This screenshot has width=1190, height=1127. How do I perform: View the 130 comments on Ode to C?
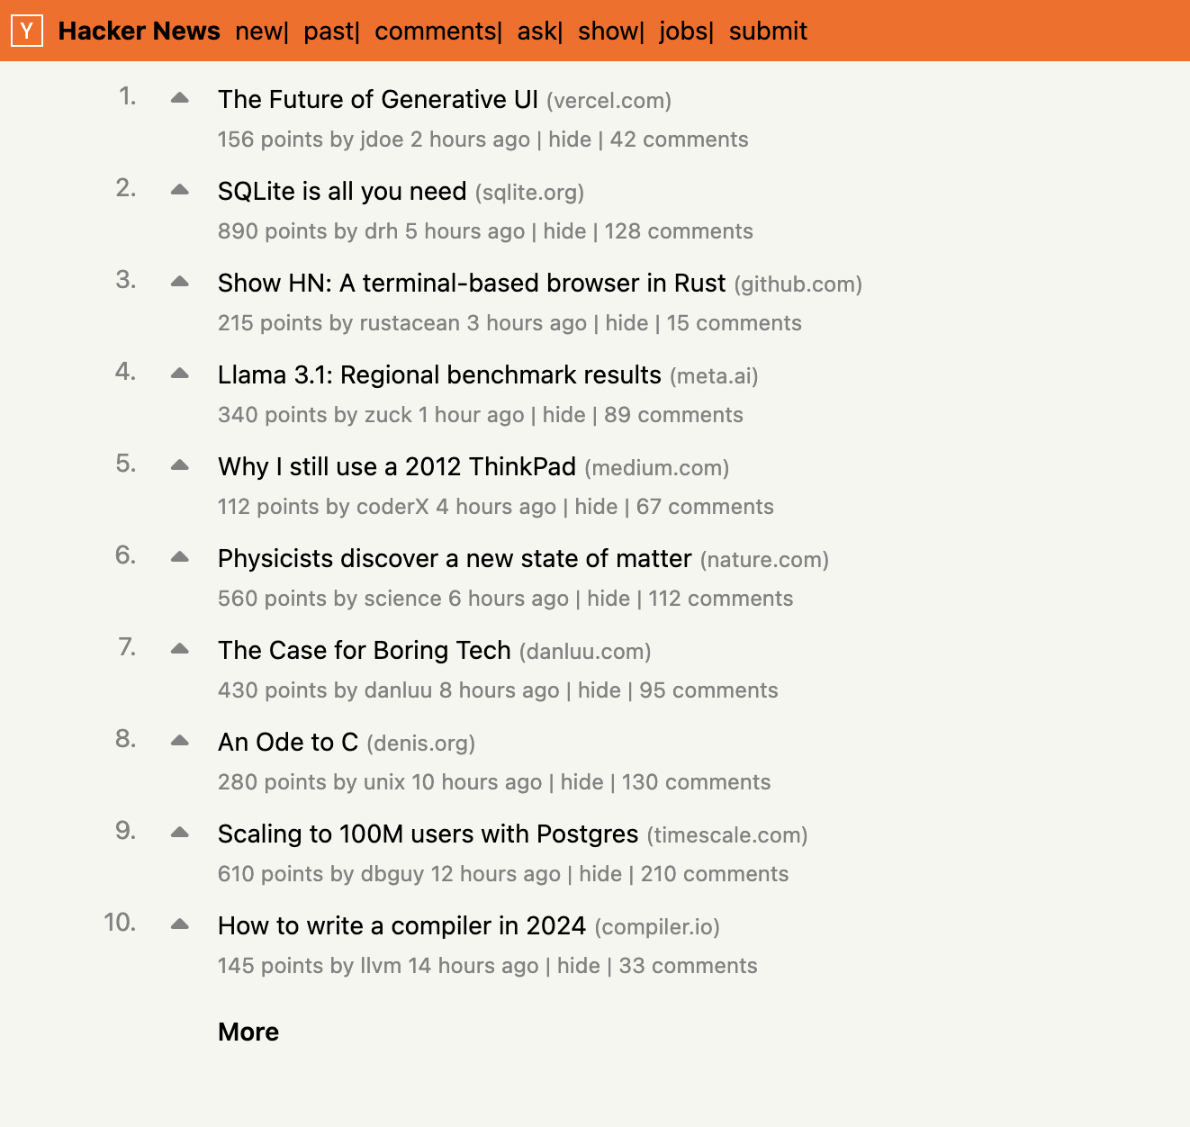point(697,782)
